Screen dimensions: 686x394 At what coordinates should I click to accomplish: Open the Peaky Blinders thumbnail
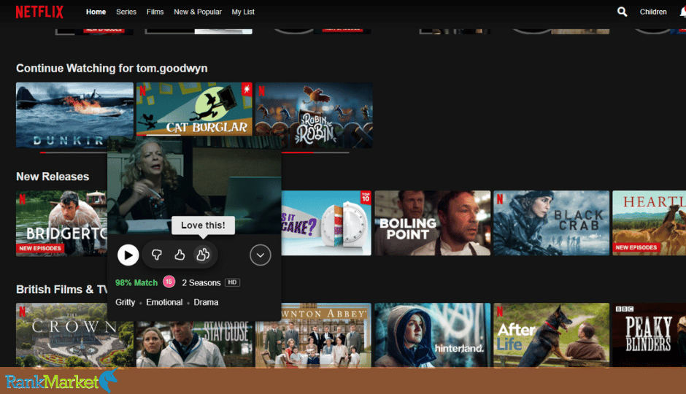coord(650,335)
